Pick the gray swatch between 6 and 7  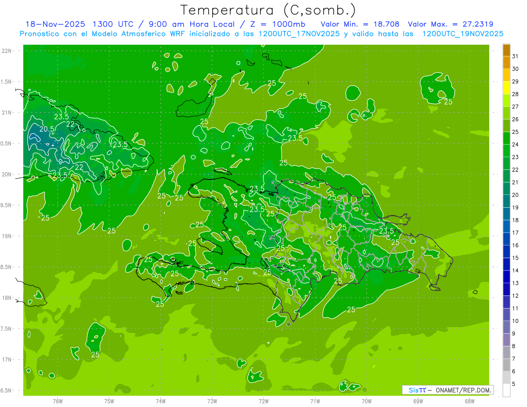[507, 365]
